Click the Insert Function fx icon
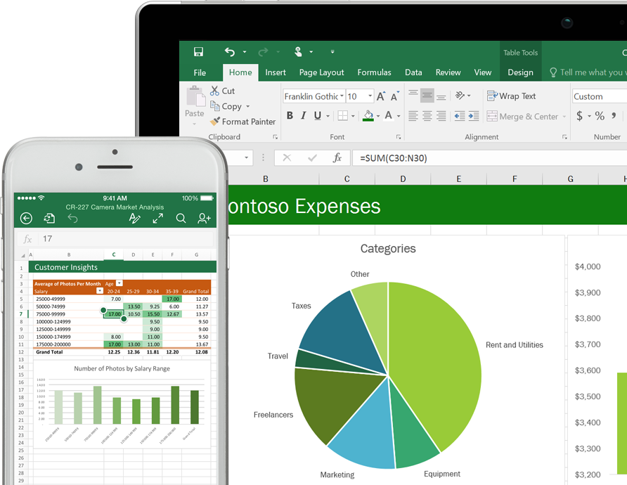 [337, 158]
